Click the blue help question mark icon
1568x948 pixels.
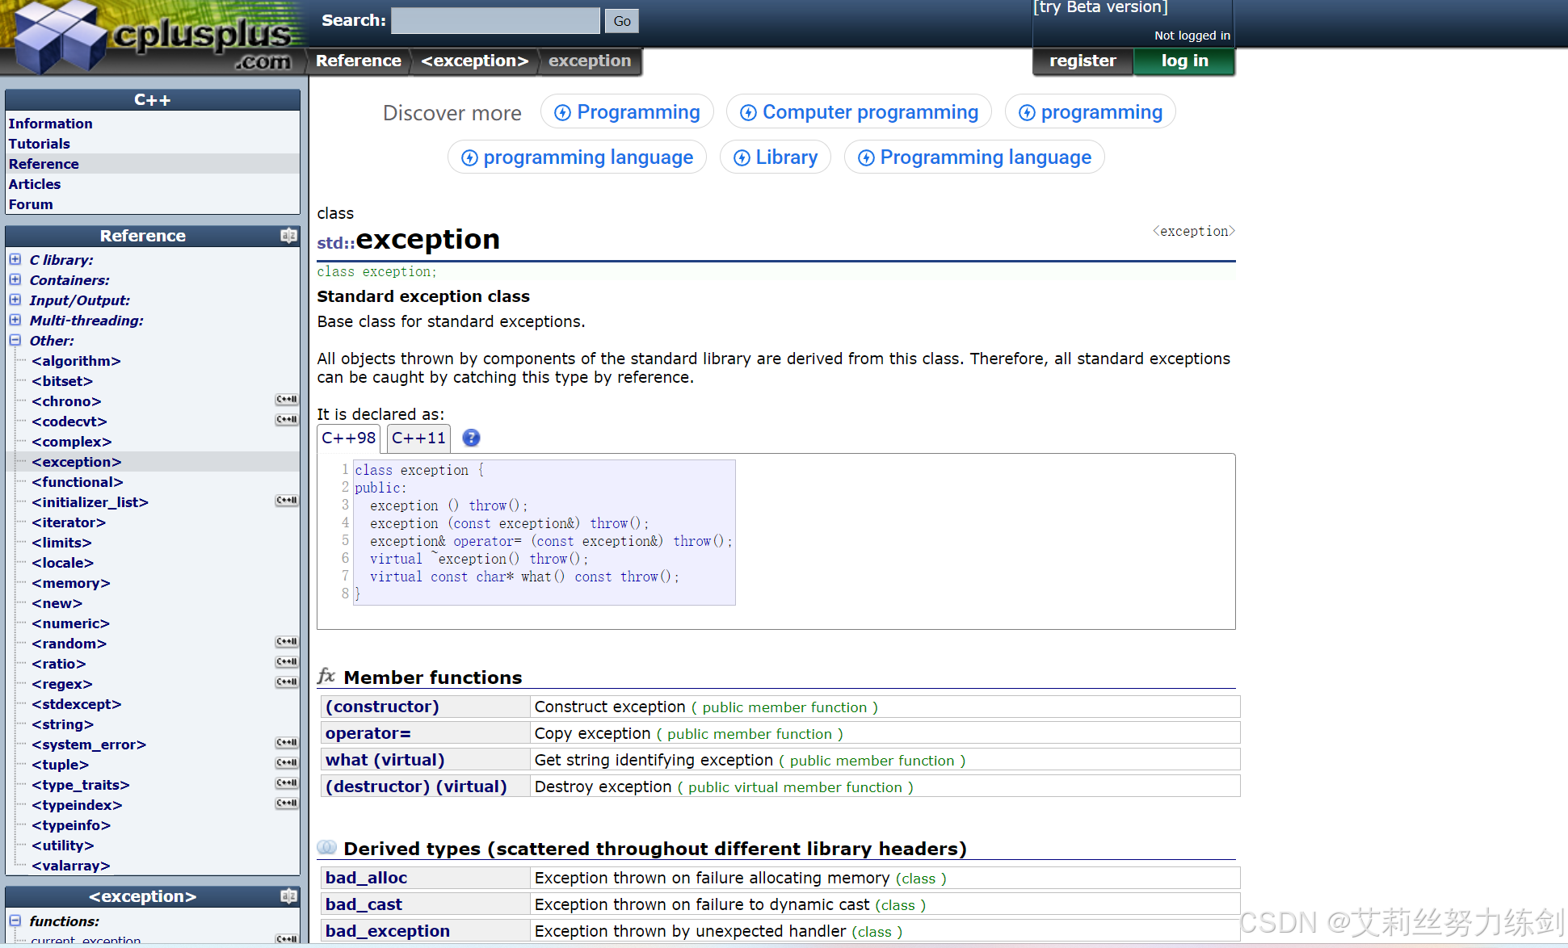coord(471,438)
